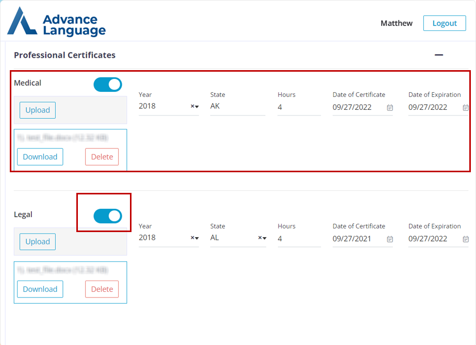This screenshot has height=345, width=476.
Task: Open the Legal State dropdown arrow
Action: point(265,238)
